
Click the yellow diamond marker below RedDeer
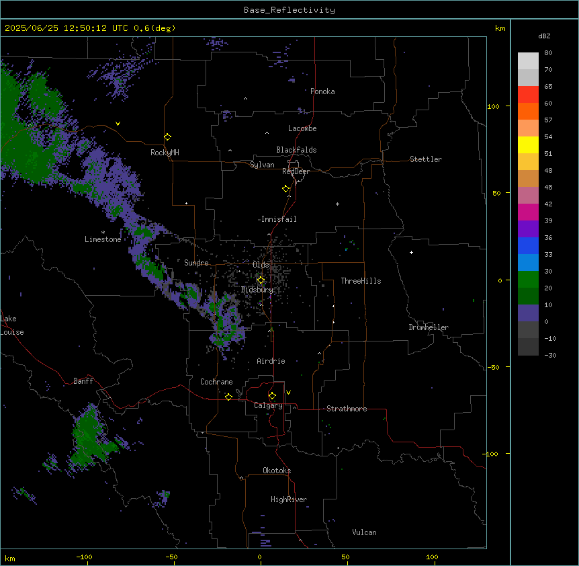coord(285,189)
